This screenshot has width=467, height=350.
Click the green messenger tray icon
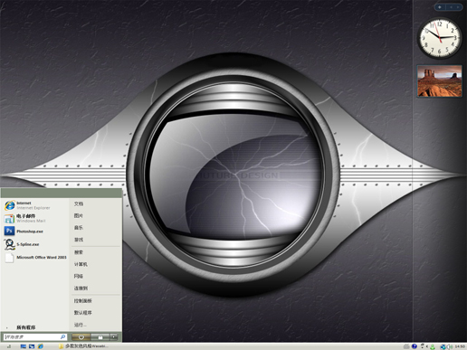433,346
